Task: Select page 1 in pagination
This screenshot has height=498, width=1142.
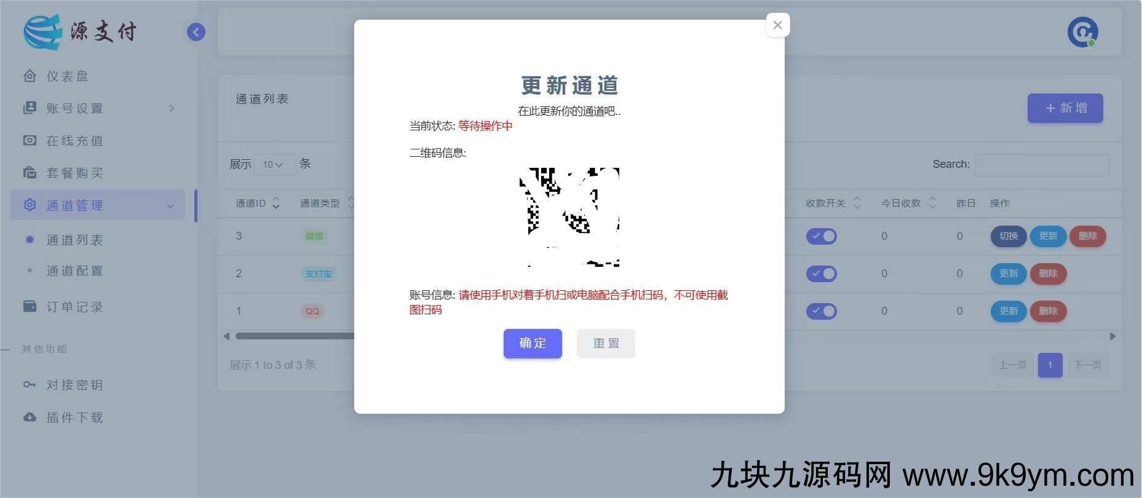Action: [1050, 365]
